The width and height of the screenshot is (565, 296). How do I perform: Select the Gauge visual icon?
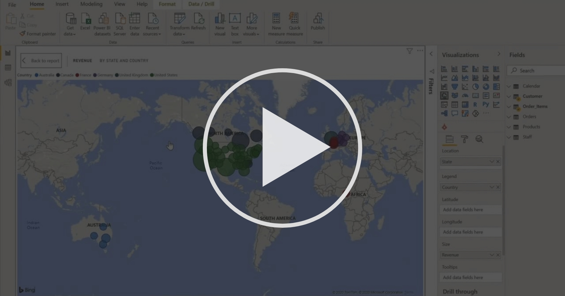(465, 95)
